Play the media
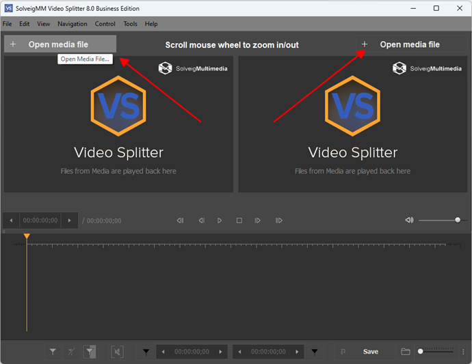This screenshot has height=364, width=472. coord(220,221)
